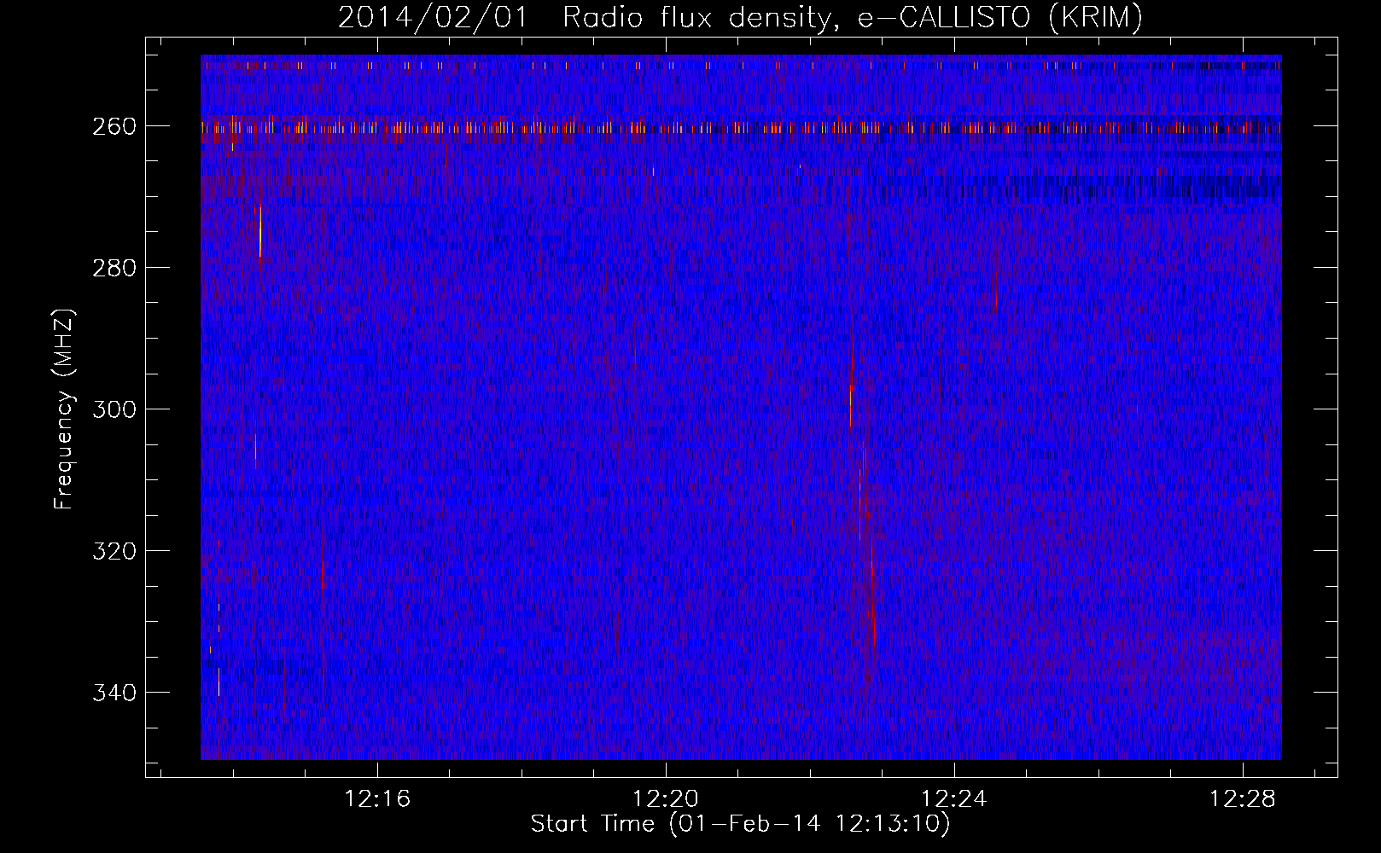Click the 12:24 time tick label
Viewport: 1381px width, 853px height.
coord(954,799)
